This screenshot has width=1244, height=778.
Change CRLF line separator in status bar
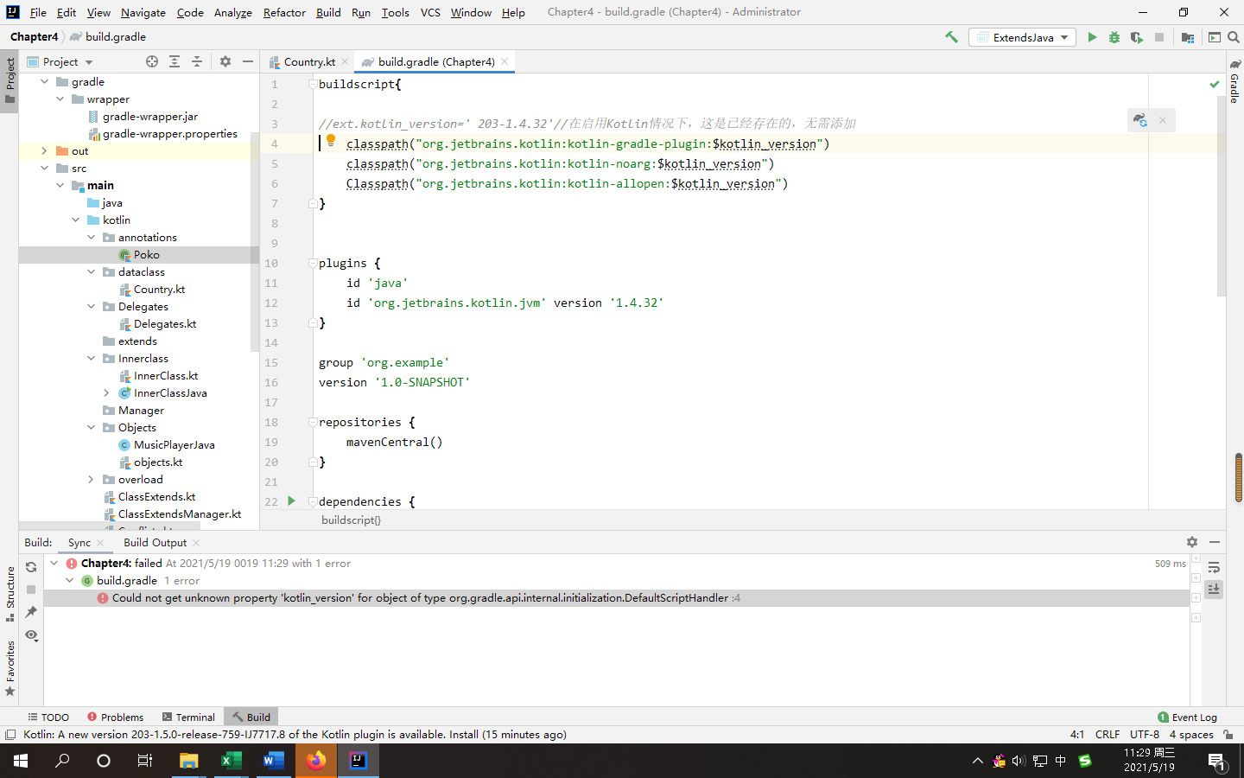[x=1108, y=734]
